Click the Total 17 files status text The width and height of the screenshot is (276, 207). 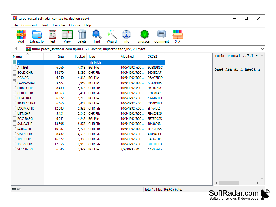coord(163,190)
